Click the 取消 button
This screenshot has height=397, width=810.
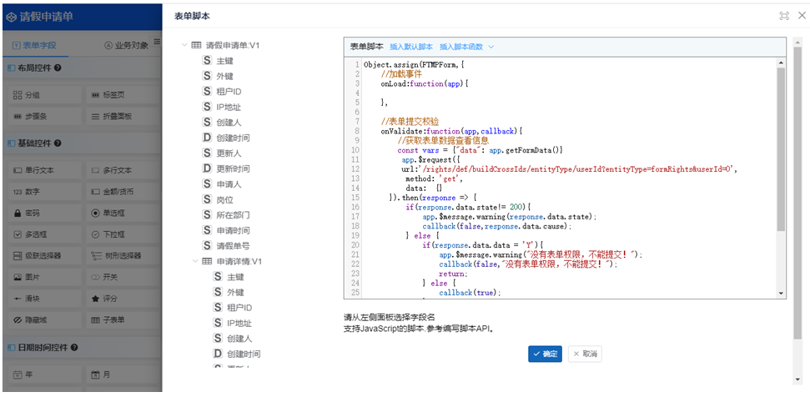585,354
